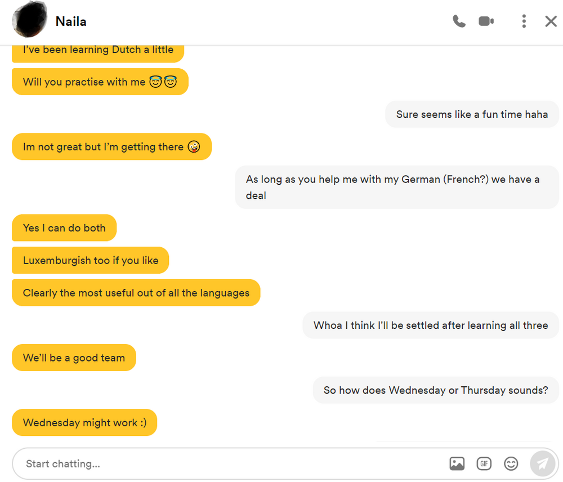Select the 'Sure seems like a fun time' message
This screenshot has width=563, height=482.
tap(472, 114)
